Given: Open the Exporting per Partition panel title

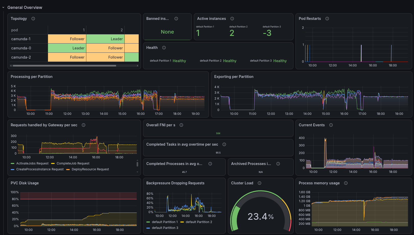Looking at the screenshot, I should 234,77.
